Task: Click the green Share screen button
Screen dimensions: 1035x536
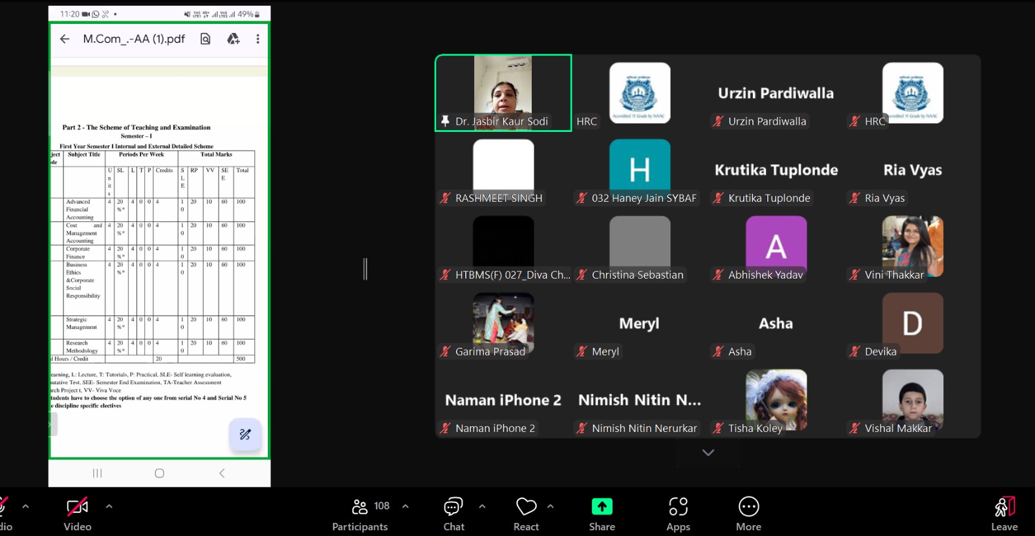Action: [x=602, y=515]
